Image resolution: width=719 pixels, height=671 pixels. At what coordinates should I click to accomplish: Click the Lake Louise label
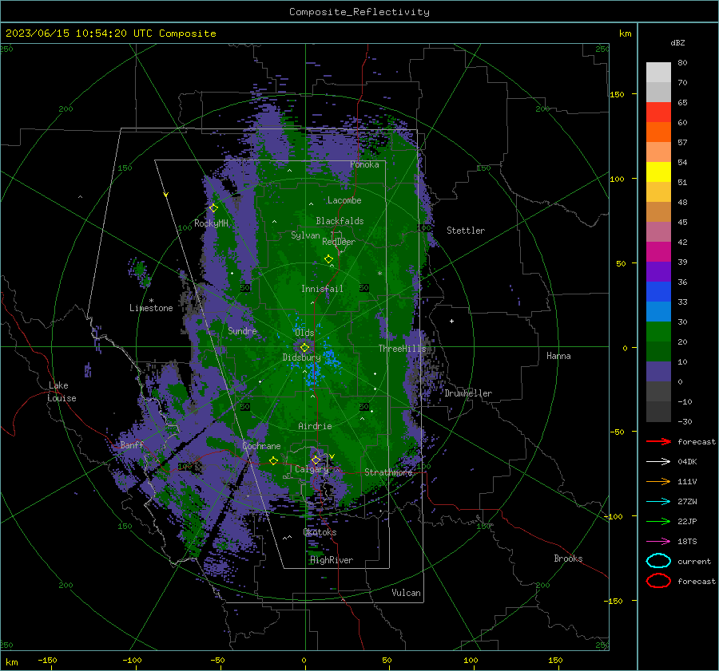pyautogui.click(x=62, y=392)
